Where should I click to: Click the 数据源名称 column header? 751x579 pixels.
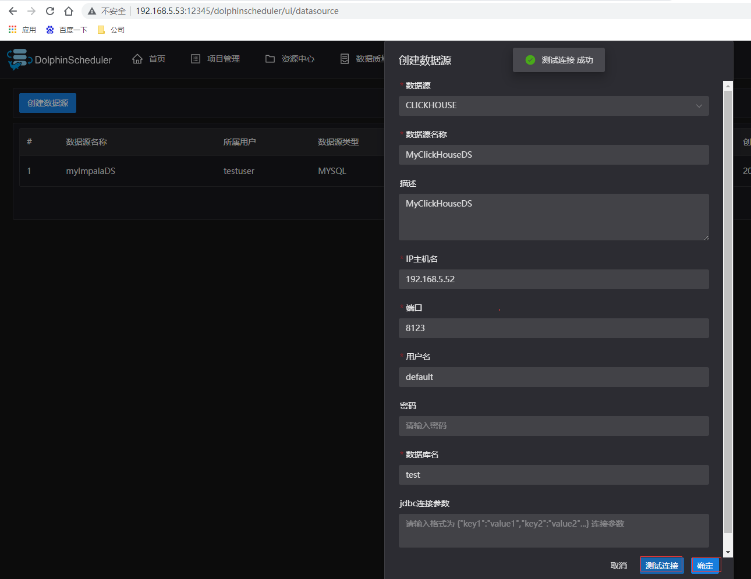tap(87, 142)
